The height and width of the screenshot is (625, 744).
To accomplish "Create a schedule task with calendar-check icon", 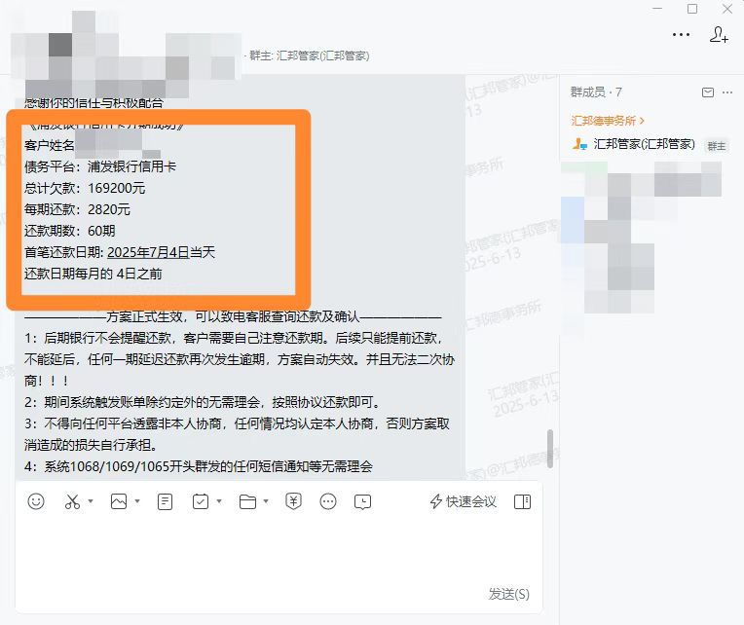I will [201, 501].
